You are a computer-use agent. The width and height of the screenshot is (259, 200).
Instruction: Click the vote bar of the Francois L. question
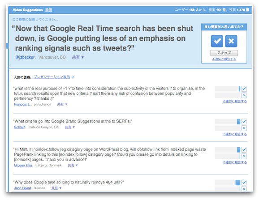[228, 89]
